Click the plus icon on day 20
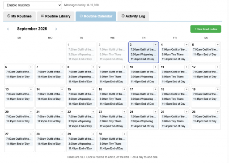The width and height of the screenshot is (229, 163). pyautogui.click(x=31, y=112)
